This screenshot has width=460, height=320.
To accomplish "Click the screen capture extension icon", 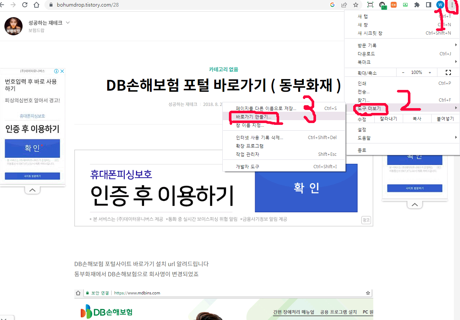I will (x=370, y=5).
